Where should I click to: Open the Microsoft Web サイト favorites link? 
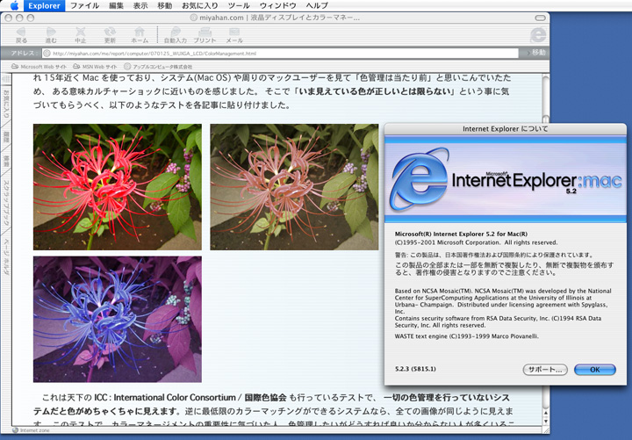[x=39, y=67]
